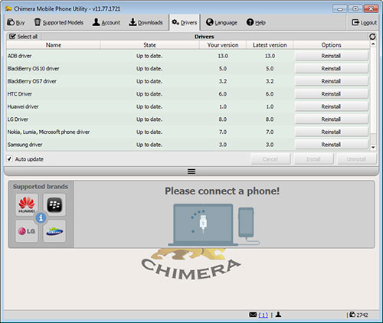Open the envelope messages icon in status bar
Viewport: 383px width, 323px height.
253,315
